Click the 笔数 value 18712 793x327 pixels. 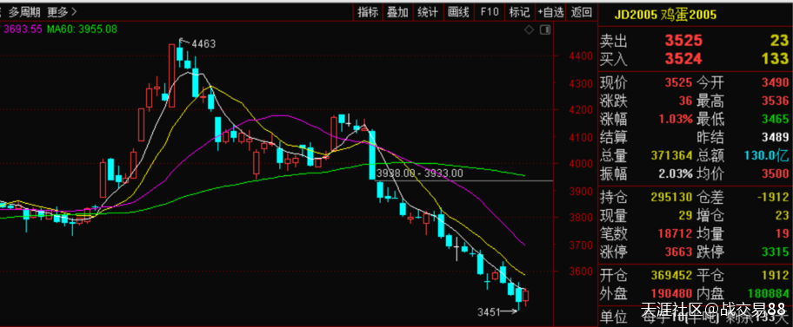675,233
